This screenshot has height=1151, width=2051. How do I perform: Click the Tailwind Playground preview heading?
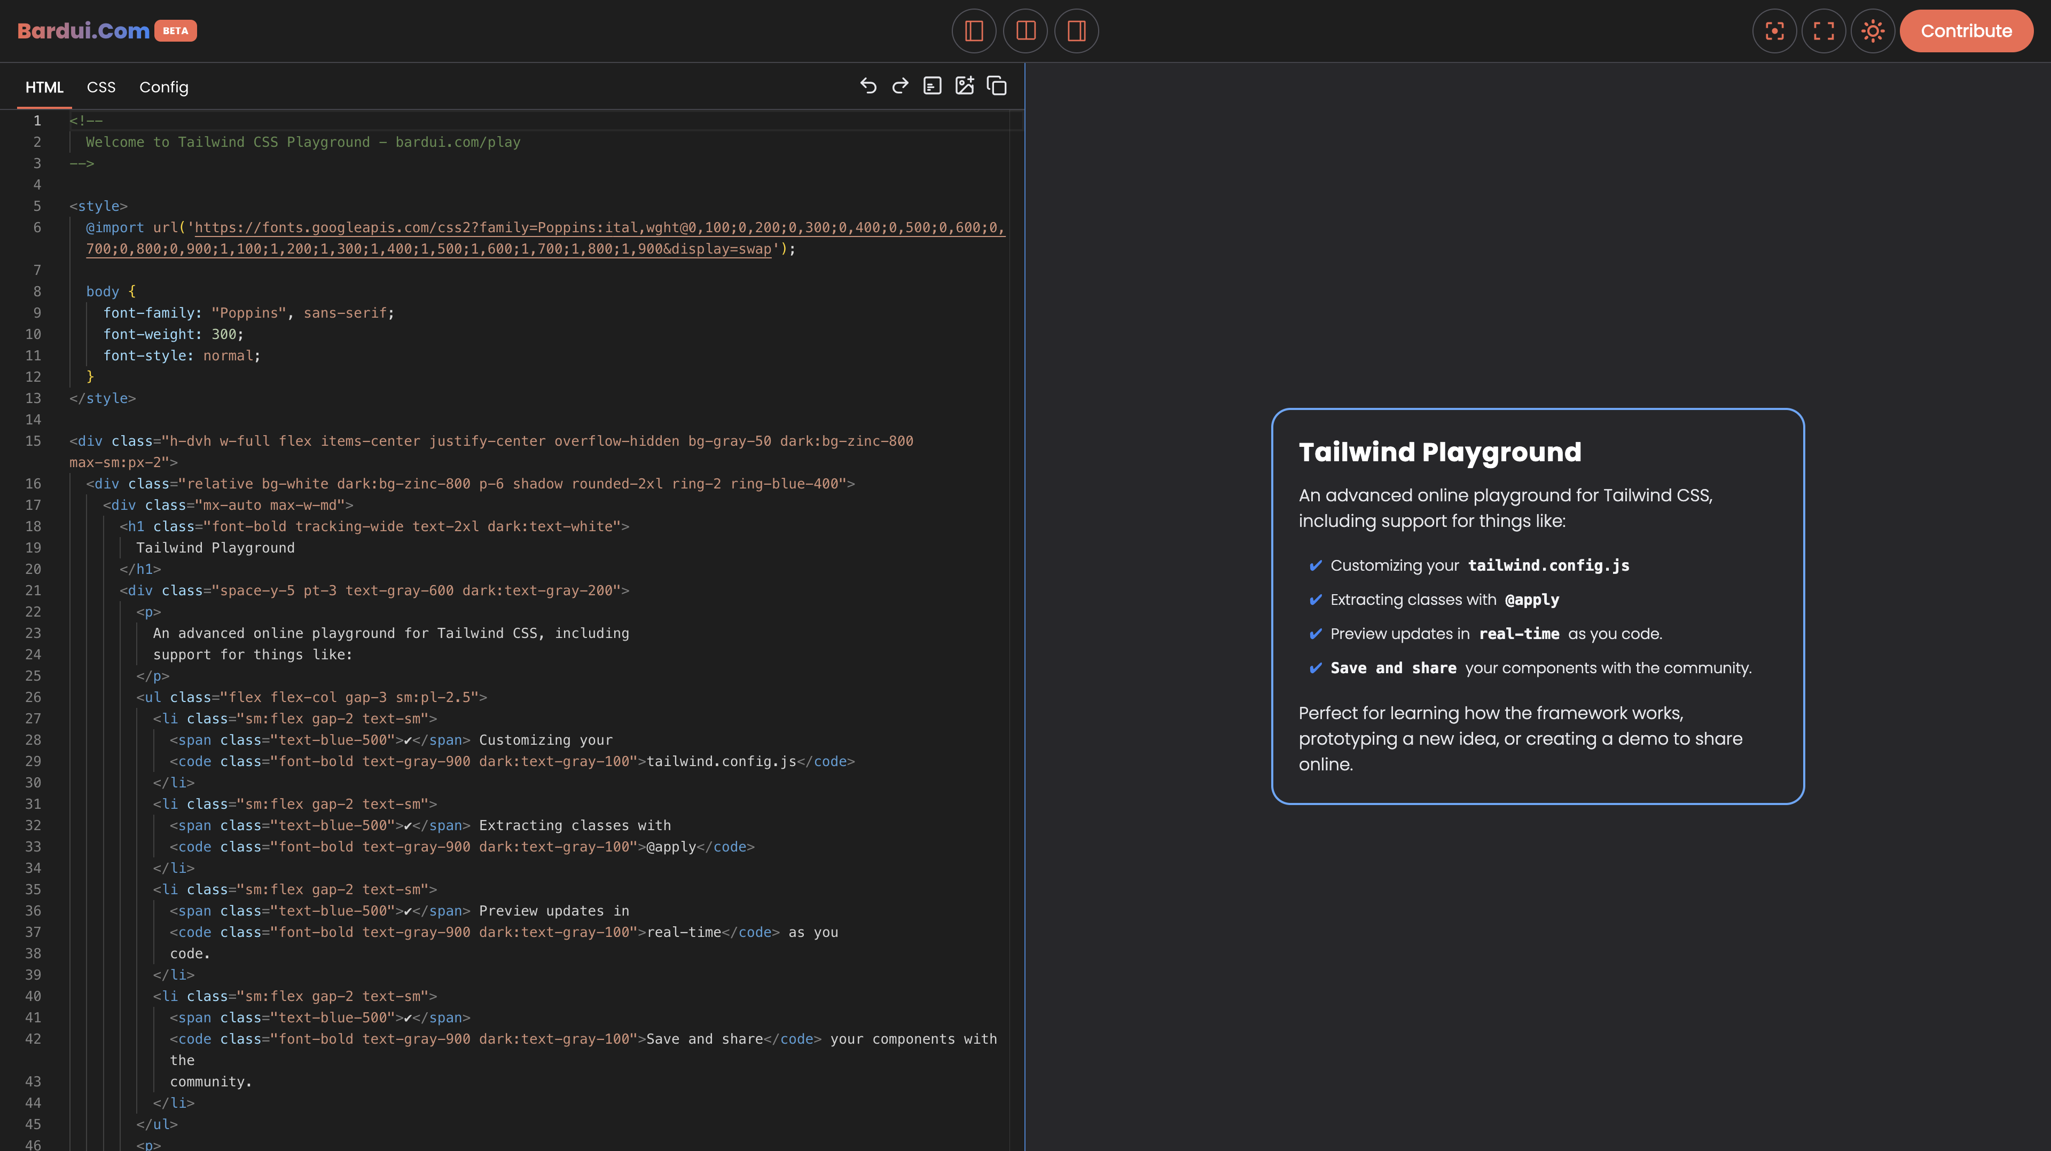tap(1439, 452)
